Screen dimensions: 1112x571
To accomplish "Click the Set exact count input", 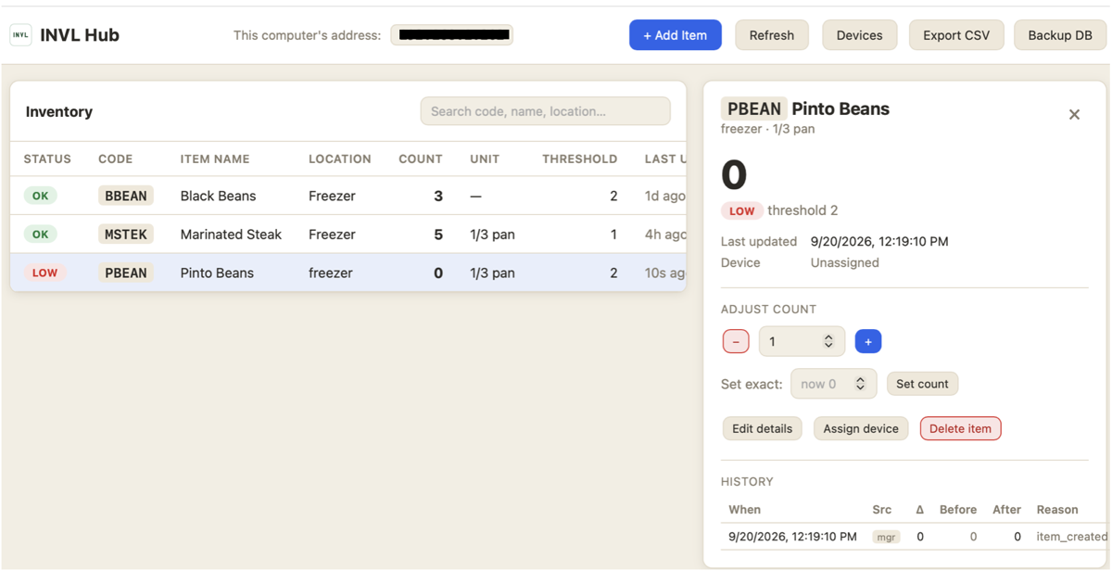I will click(834, 384).
